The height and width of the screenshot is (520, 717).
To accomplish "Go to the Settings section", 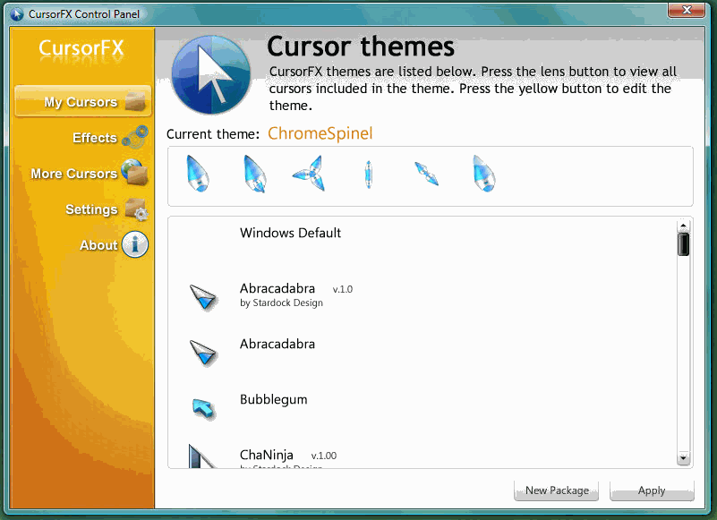I will click(x=91, y=209).
